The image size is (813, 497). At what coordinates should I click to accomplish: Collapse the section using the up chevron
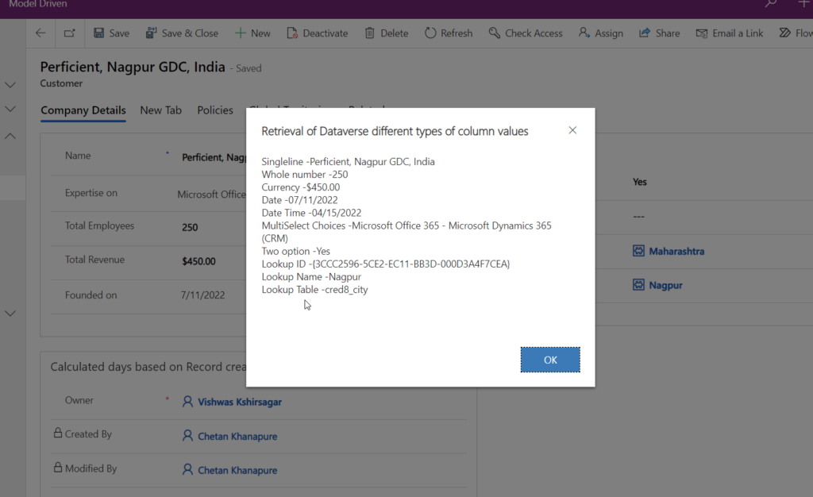click(10, 137)
